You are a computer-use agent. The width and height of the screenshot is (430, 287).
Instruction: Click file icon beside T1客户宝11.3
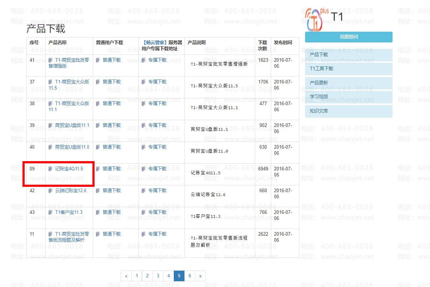click(51, 212)
